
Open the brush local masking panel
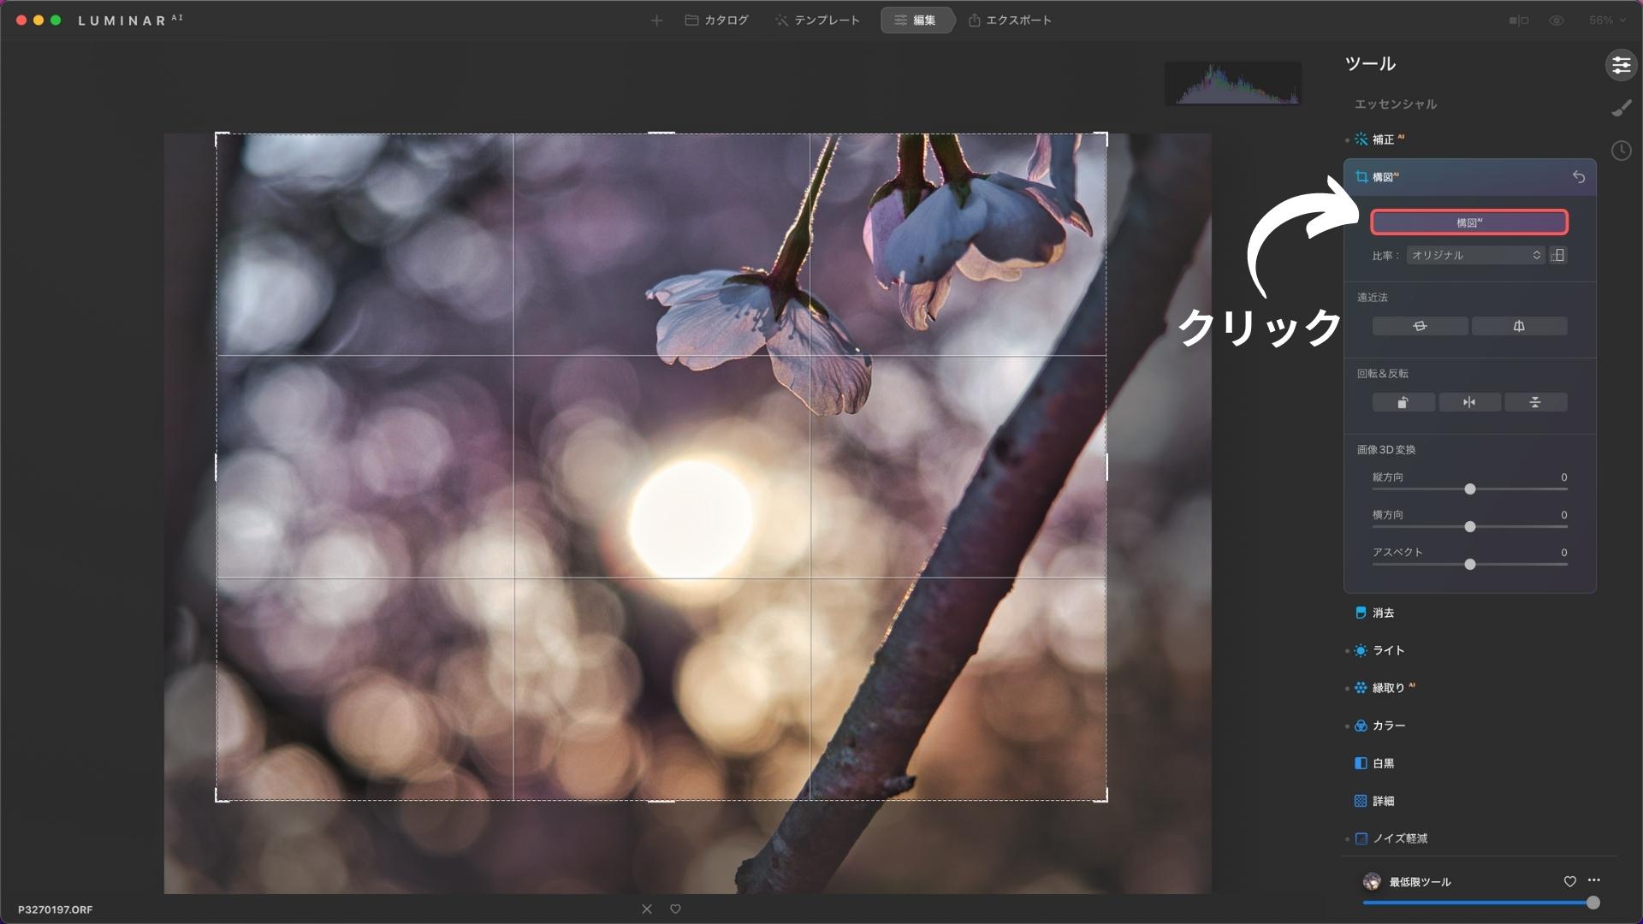point(1621,108)
